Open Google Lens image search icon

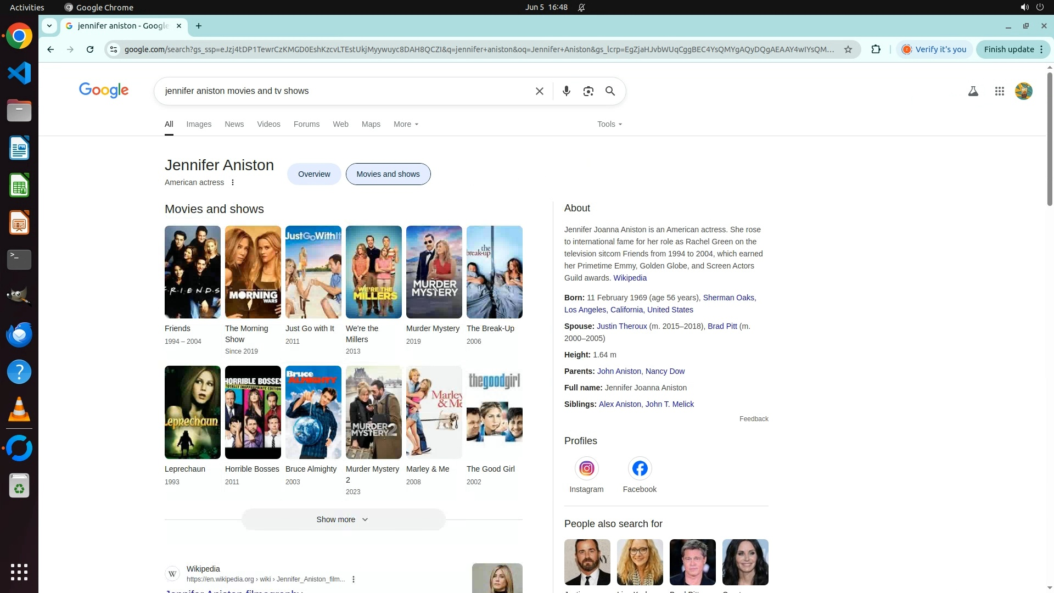[588, 91]
